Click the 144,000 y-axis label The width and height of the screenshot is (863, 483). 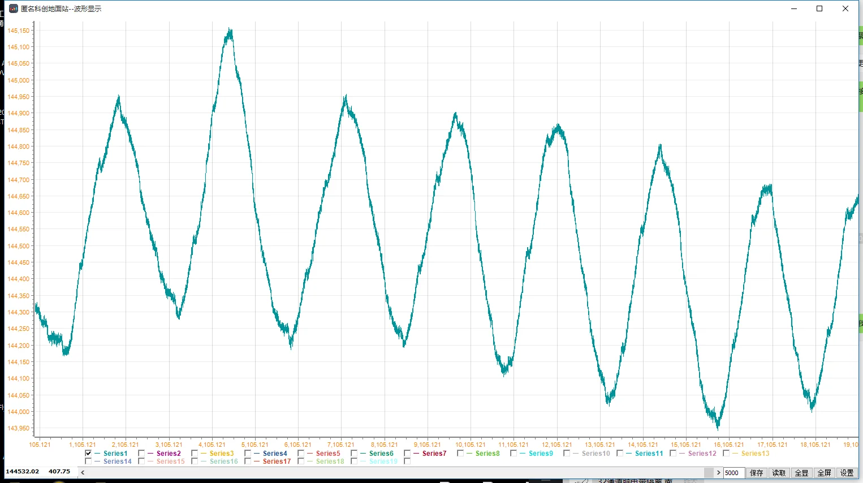pyautogui.click(x=19, y=412)
